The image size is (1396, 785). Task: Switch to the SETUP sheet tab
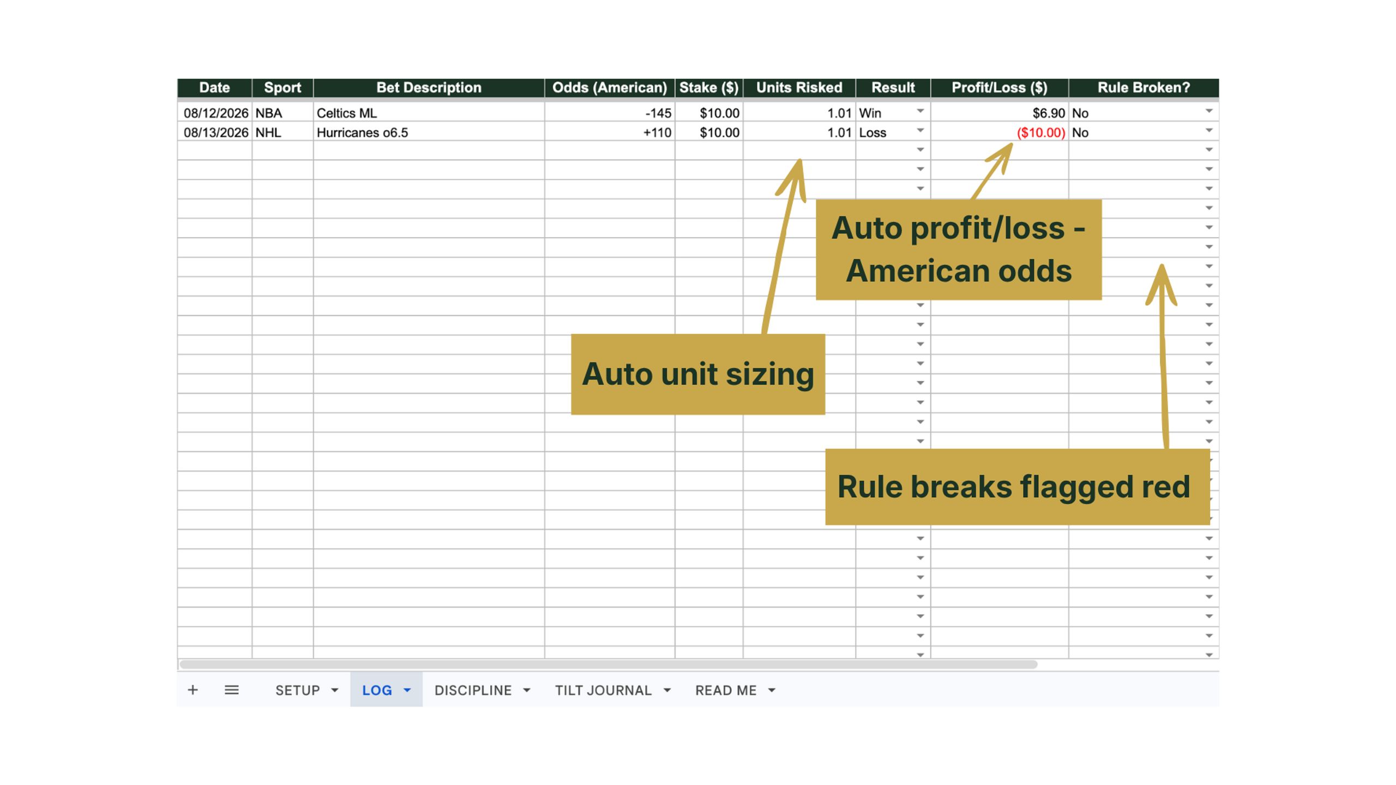pos(297,690)
